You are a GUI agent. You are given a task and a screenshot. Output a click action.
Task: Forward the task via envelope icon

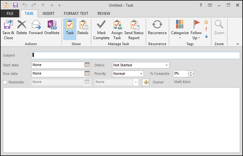point(36,27)
